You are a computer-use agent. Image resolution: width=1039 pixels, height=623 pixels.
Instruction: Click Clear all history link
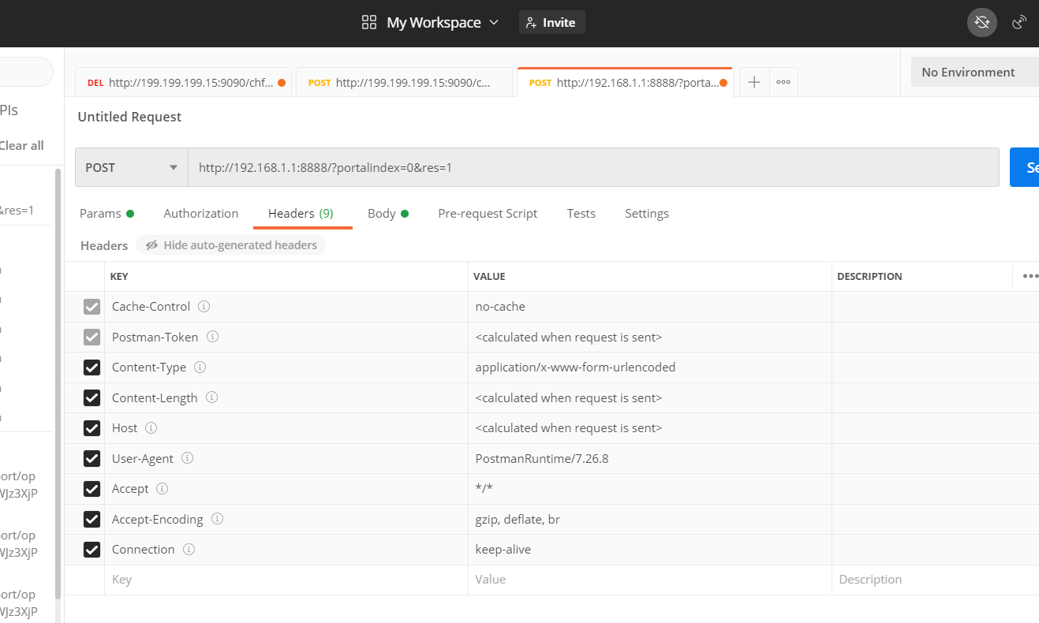click(x=21, y=145)
